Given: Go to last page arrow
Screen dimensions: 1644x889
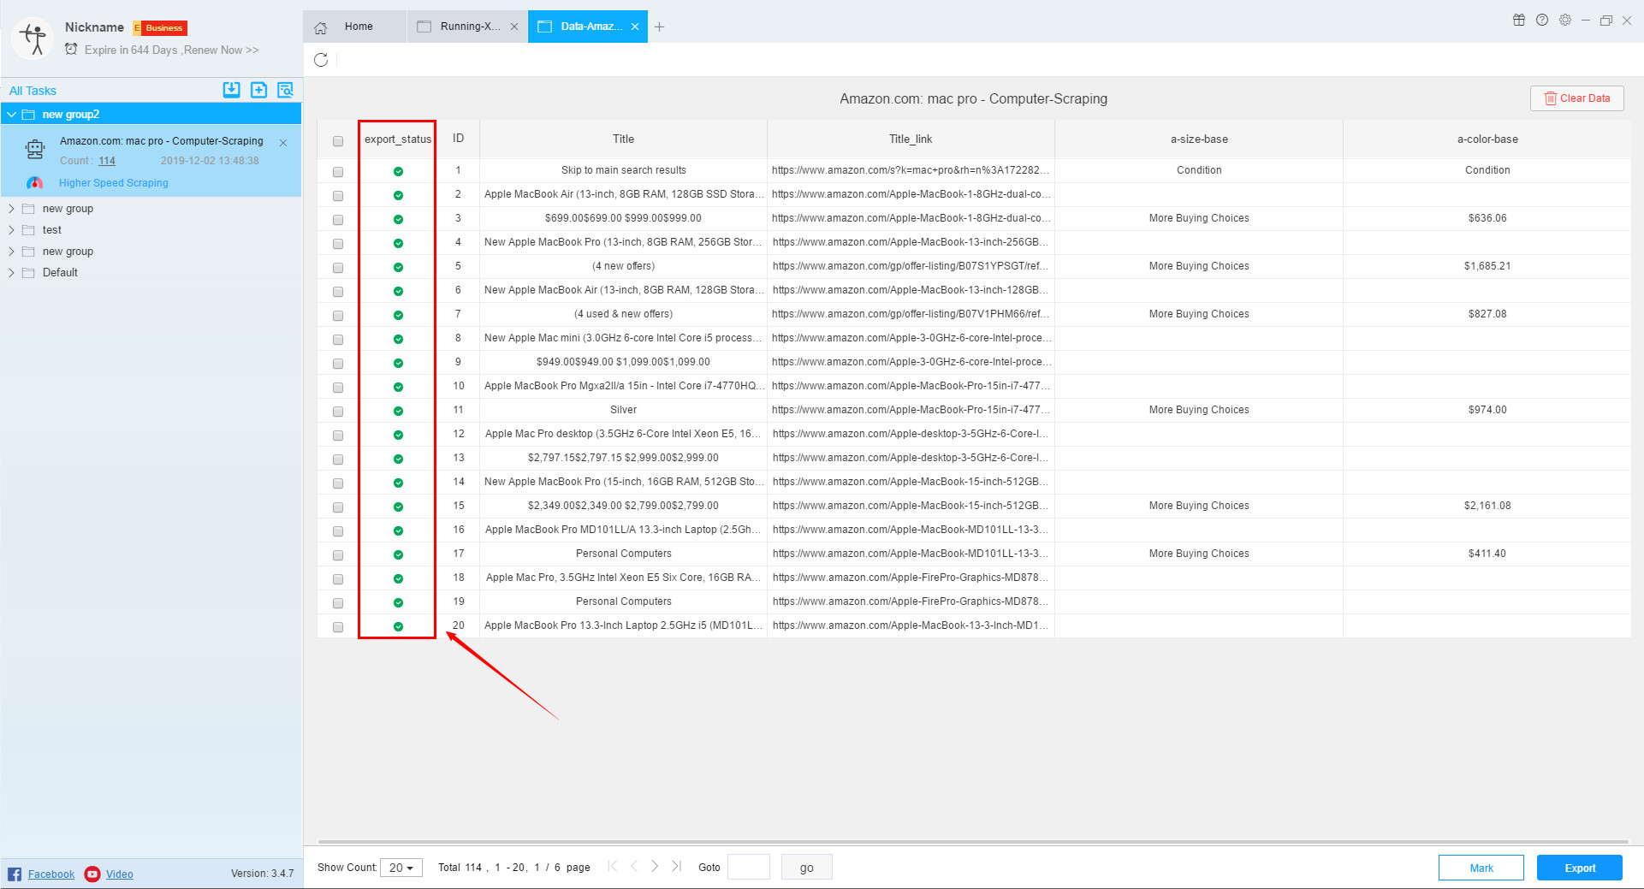Looking at the screenshot, I should (x=676, y=866).
